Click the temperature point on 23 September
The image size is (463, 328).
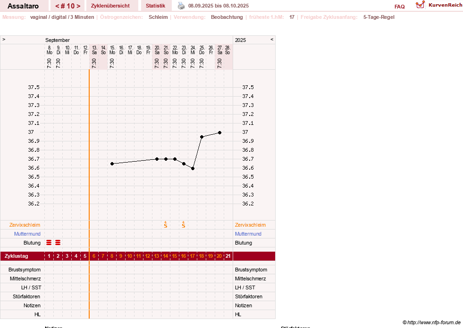[x=184, y=164]
